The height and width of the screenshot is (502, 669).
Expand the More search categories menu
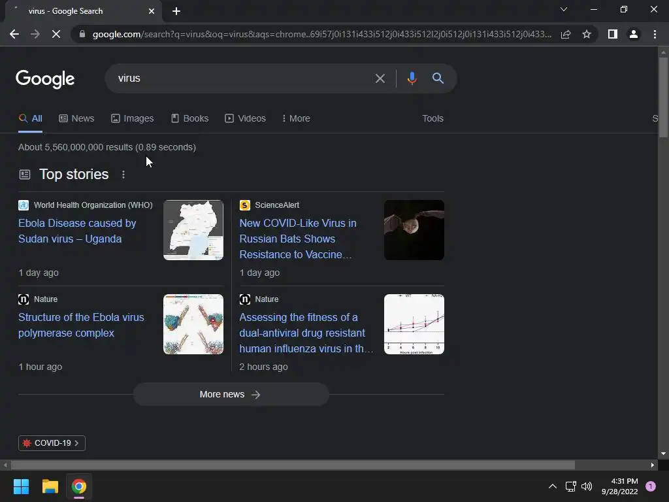pyautogui.click(x=296, y=118)
